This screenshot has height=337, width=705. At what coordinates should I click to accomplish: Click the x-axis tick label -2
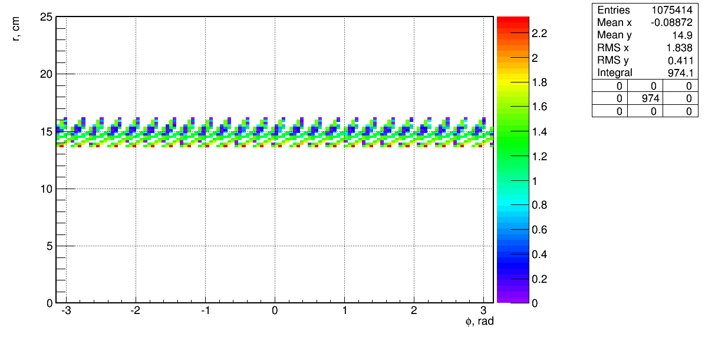(x=136, y=311)
